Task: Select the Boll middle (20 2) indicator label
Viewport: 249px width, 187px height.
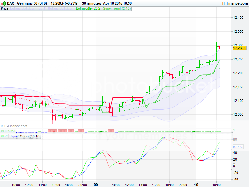Action: (x=89, y=8)
